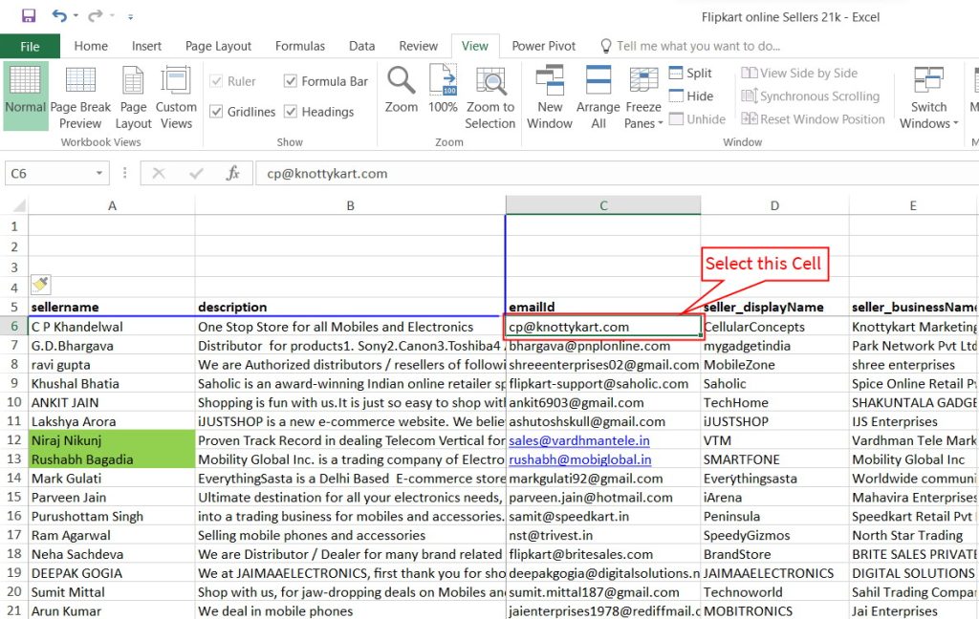Open Customize Quick Access Toolbar arrow
This screenshot has height=619, width=979.
tap(130, 17)
